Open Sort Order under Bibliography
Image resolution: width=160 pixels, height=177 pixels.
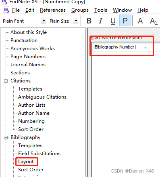tap(31, 170)
